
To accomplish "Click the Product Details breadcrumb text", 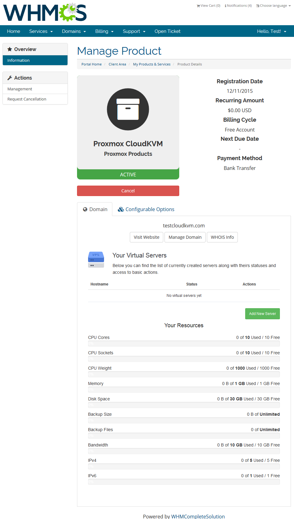I will (x=190, y=64).
